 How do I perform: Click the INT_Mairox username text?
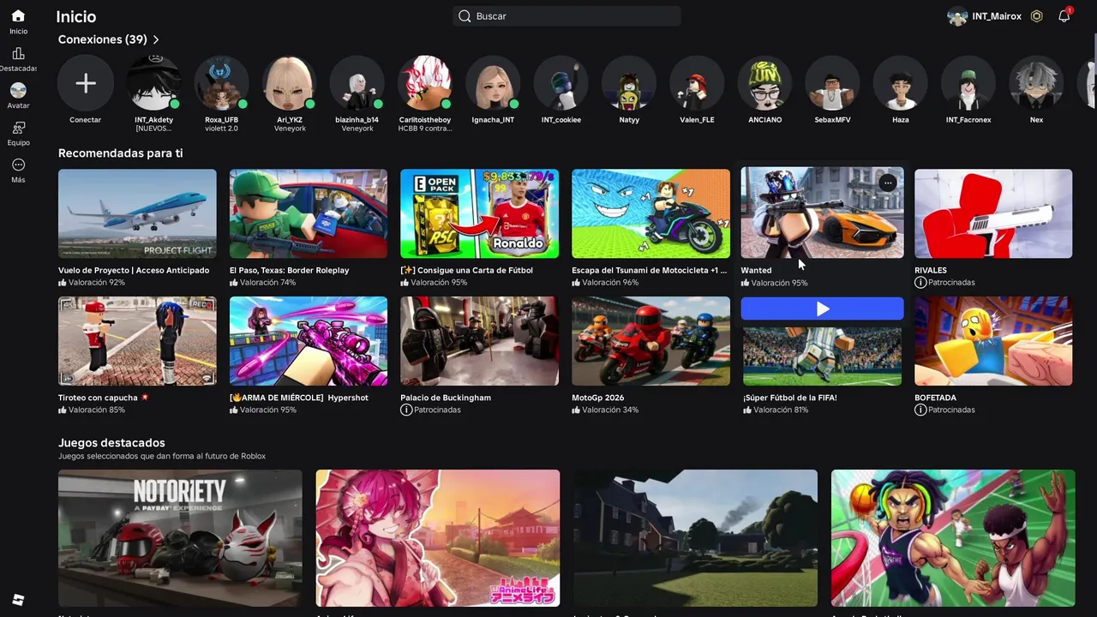coord(997,16)
